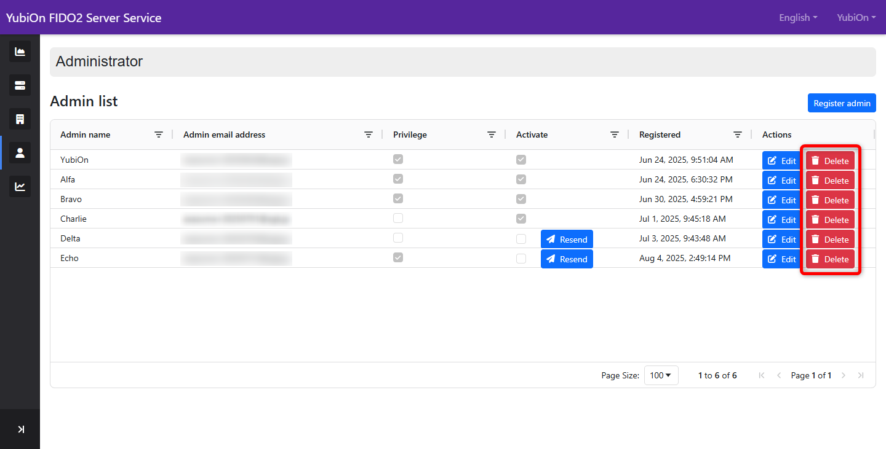Image resolution: width=886 pixels, height=449 pixels.
Task: Go to the first page of results
Action: 762,375
